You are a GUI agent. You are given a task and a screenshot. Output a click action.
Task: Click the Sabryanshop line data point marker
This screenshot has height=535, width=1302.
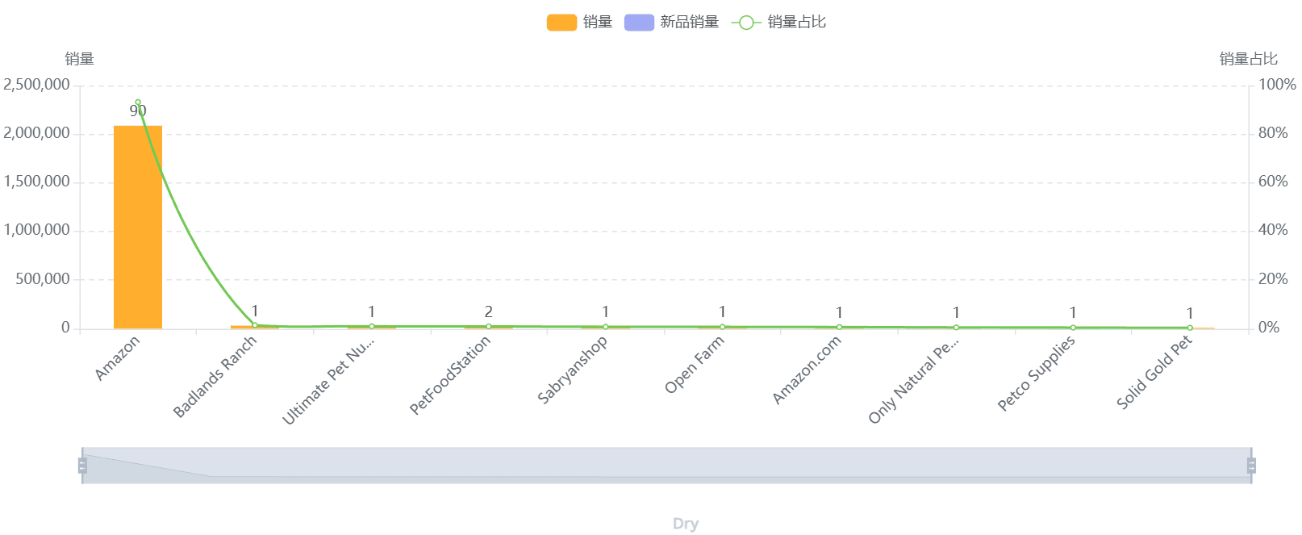(x=606, y=327)
